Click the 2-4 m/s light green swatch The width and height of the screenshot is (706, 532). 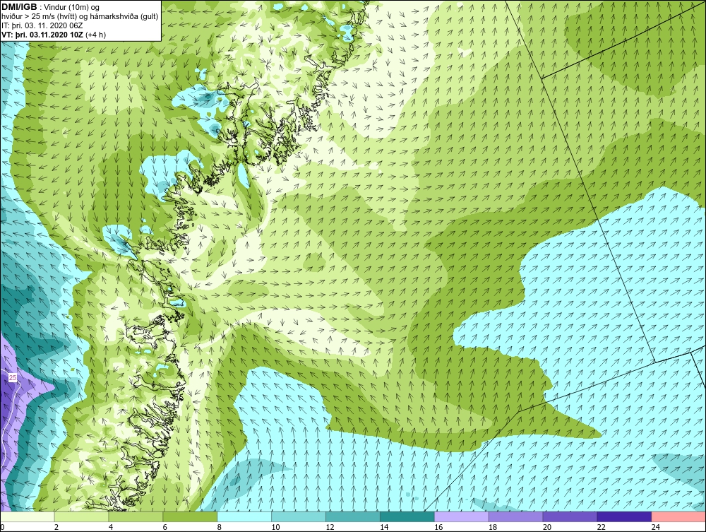click(81, 516)
